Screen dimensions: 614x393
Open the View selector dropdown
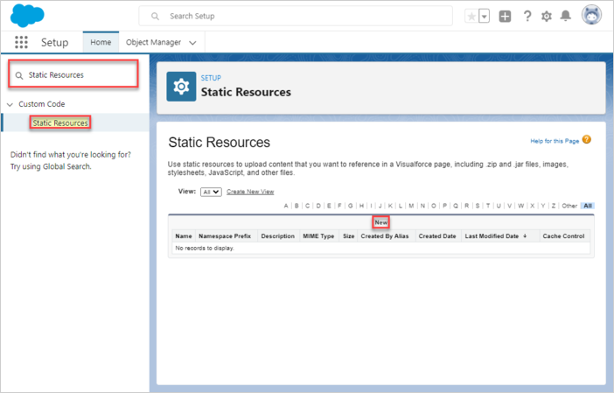tap(211, 191)
